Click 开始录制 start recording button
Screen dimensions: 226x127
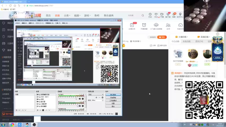click(x=113, y=97)
